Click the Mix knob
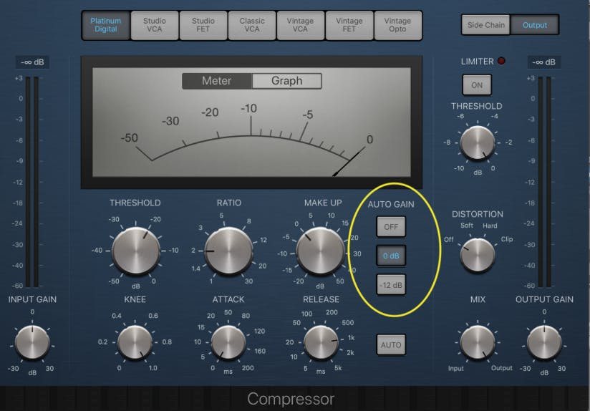This screenshot has width=590, height=411. click(x=478, y=342)
